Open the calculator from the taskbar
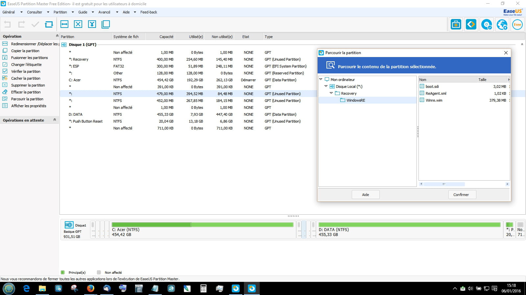The image size is (526, 295). (203, 288)
